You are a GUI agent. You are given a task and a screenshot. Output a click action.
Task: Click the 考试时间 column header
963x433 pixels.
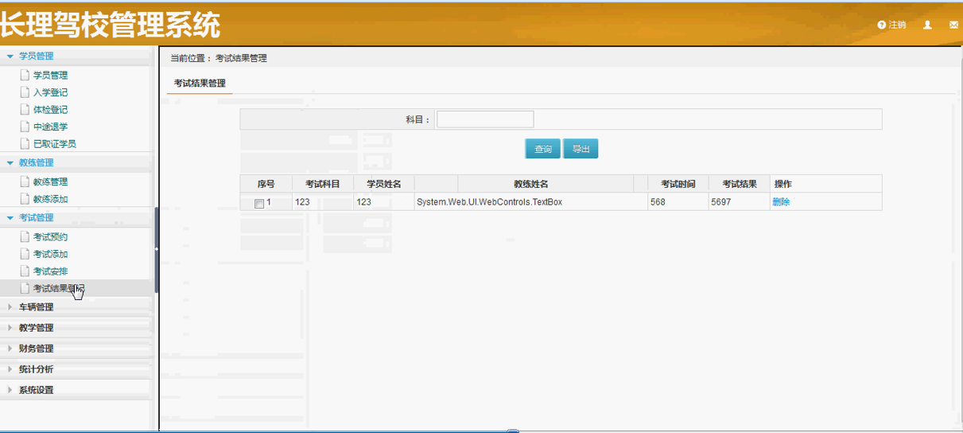[x=678, y=184]
